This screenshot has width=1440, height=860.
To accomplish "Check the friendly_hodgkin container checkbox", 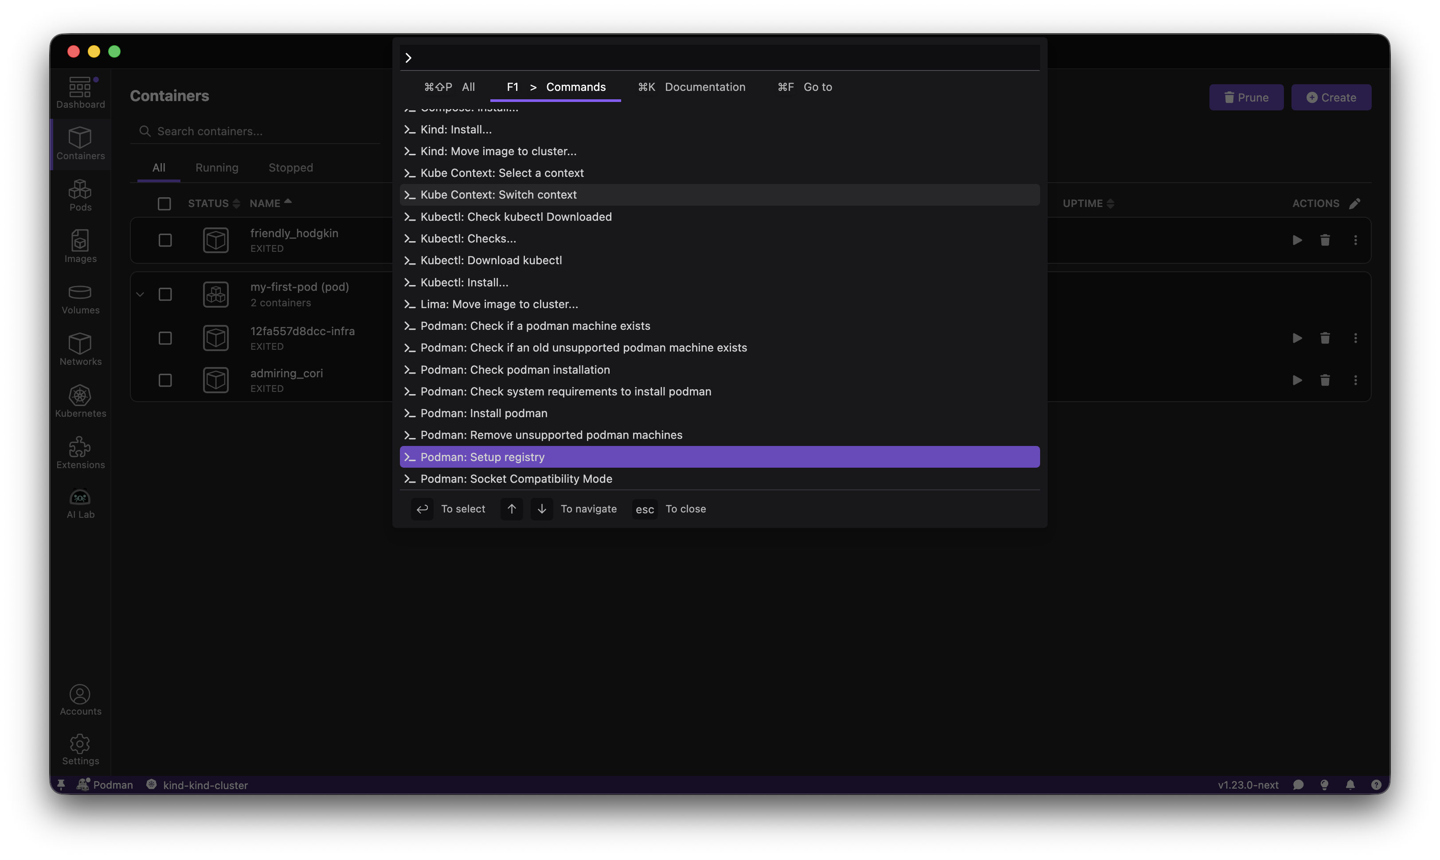I will (x=164, y=240).
